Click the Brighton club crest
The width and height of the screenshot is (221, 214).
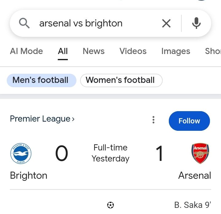point(21,154)
